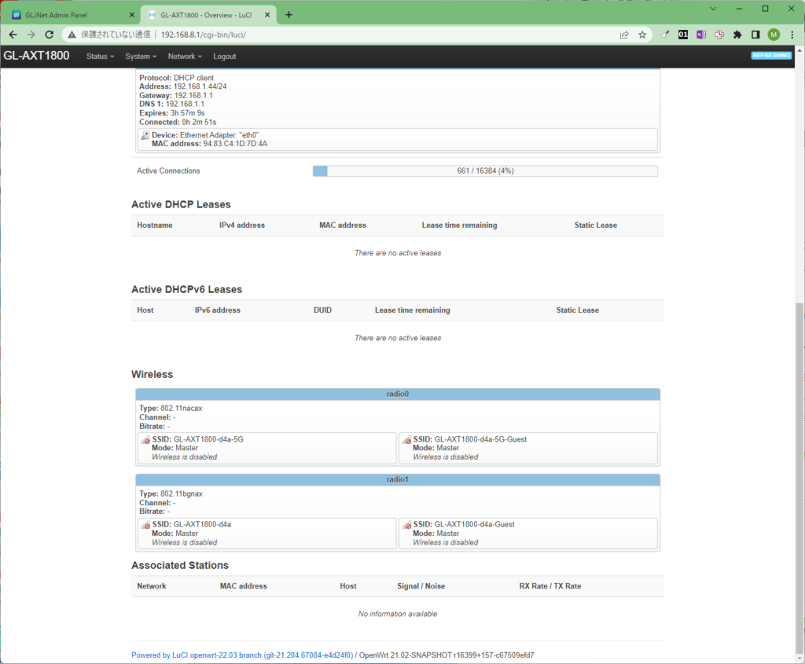Click the Active Connections progress bar
This screenshot has height=664, width=805.
[x=486, y=171]
